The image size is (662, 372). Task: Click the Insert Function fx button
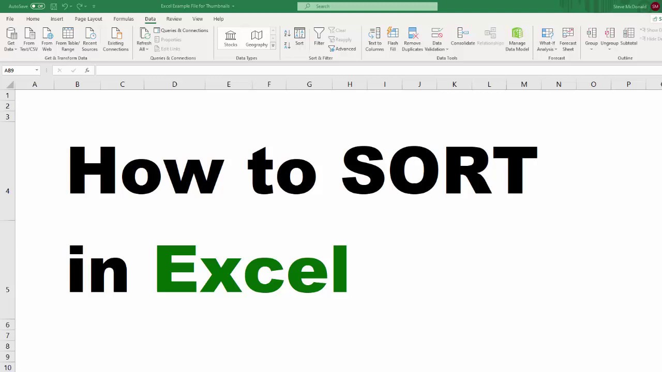click(x=87, y=70)
